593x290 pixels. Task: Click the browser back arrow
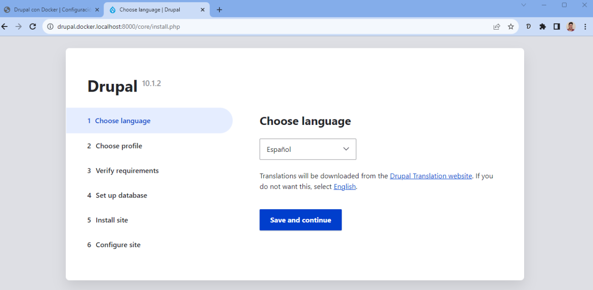5,26
